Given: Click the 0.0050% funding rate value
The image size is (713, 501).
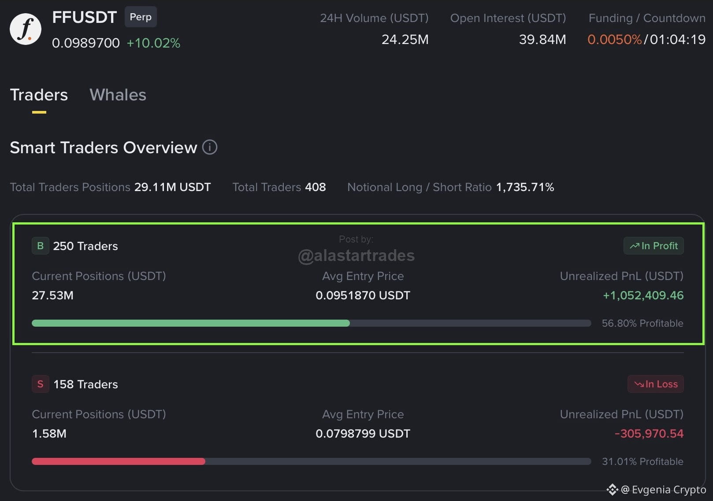Looking at the screenshot, I should 615,40.
